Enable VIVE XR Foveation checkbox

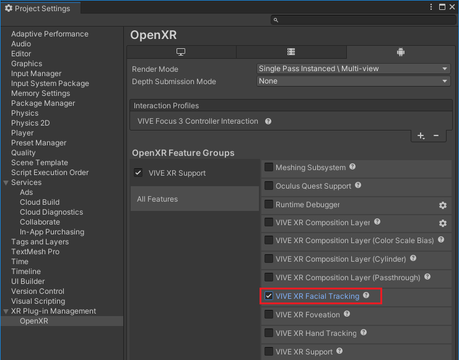[x=269, y=314]
